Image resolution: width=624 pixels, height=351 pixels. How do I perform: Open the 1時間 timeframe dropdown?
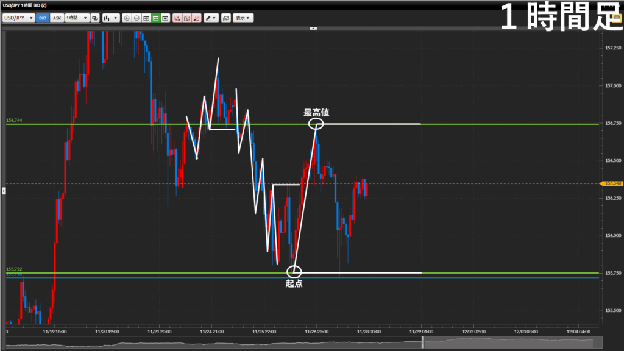[77, 18]
